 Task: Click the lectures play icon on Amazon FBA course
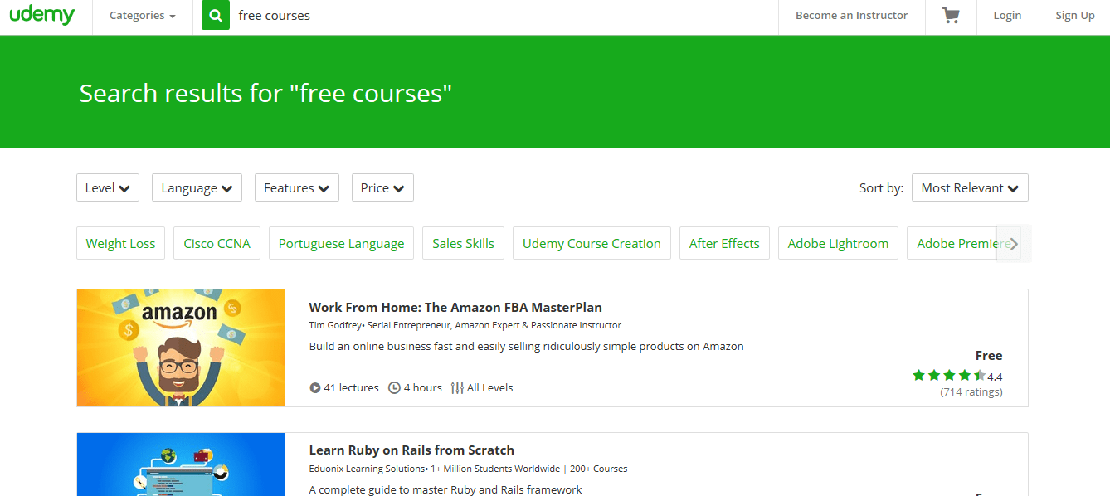[x=315, y=387]
